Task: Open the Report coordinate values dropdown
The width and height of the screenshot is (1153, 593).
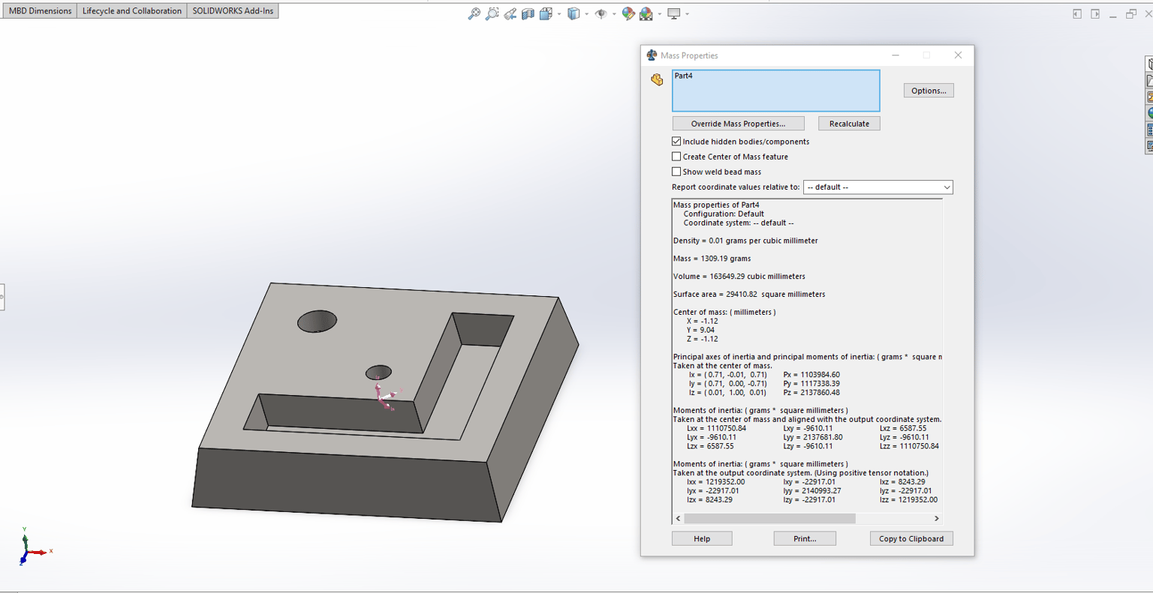Action: tap(878, 187)
